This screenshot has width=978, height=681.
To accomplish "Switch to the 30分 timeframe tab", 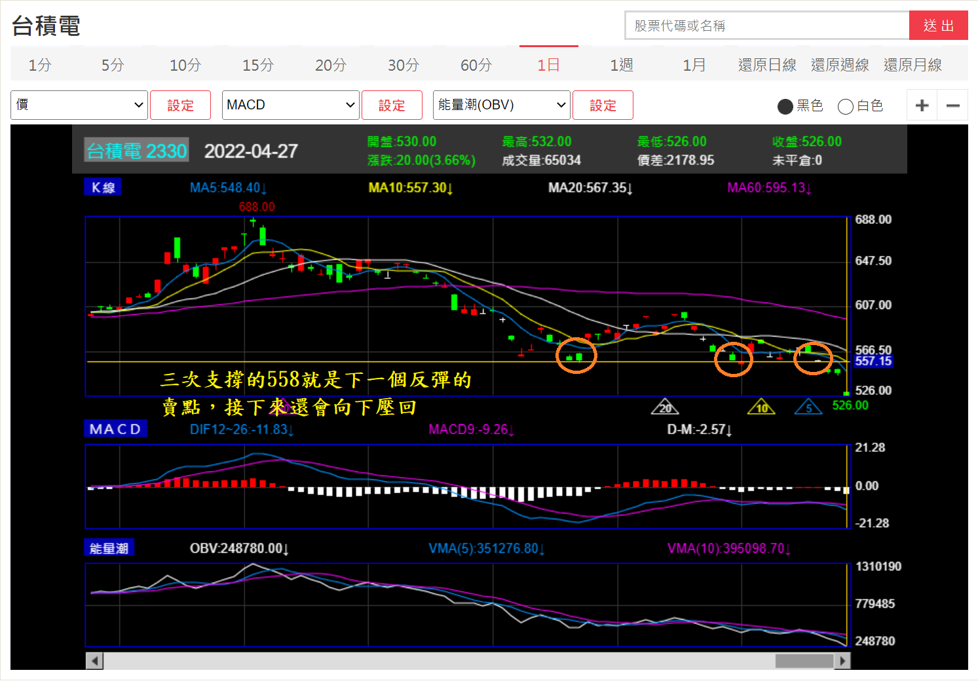I will 404,65.
